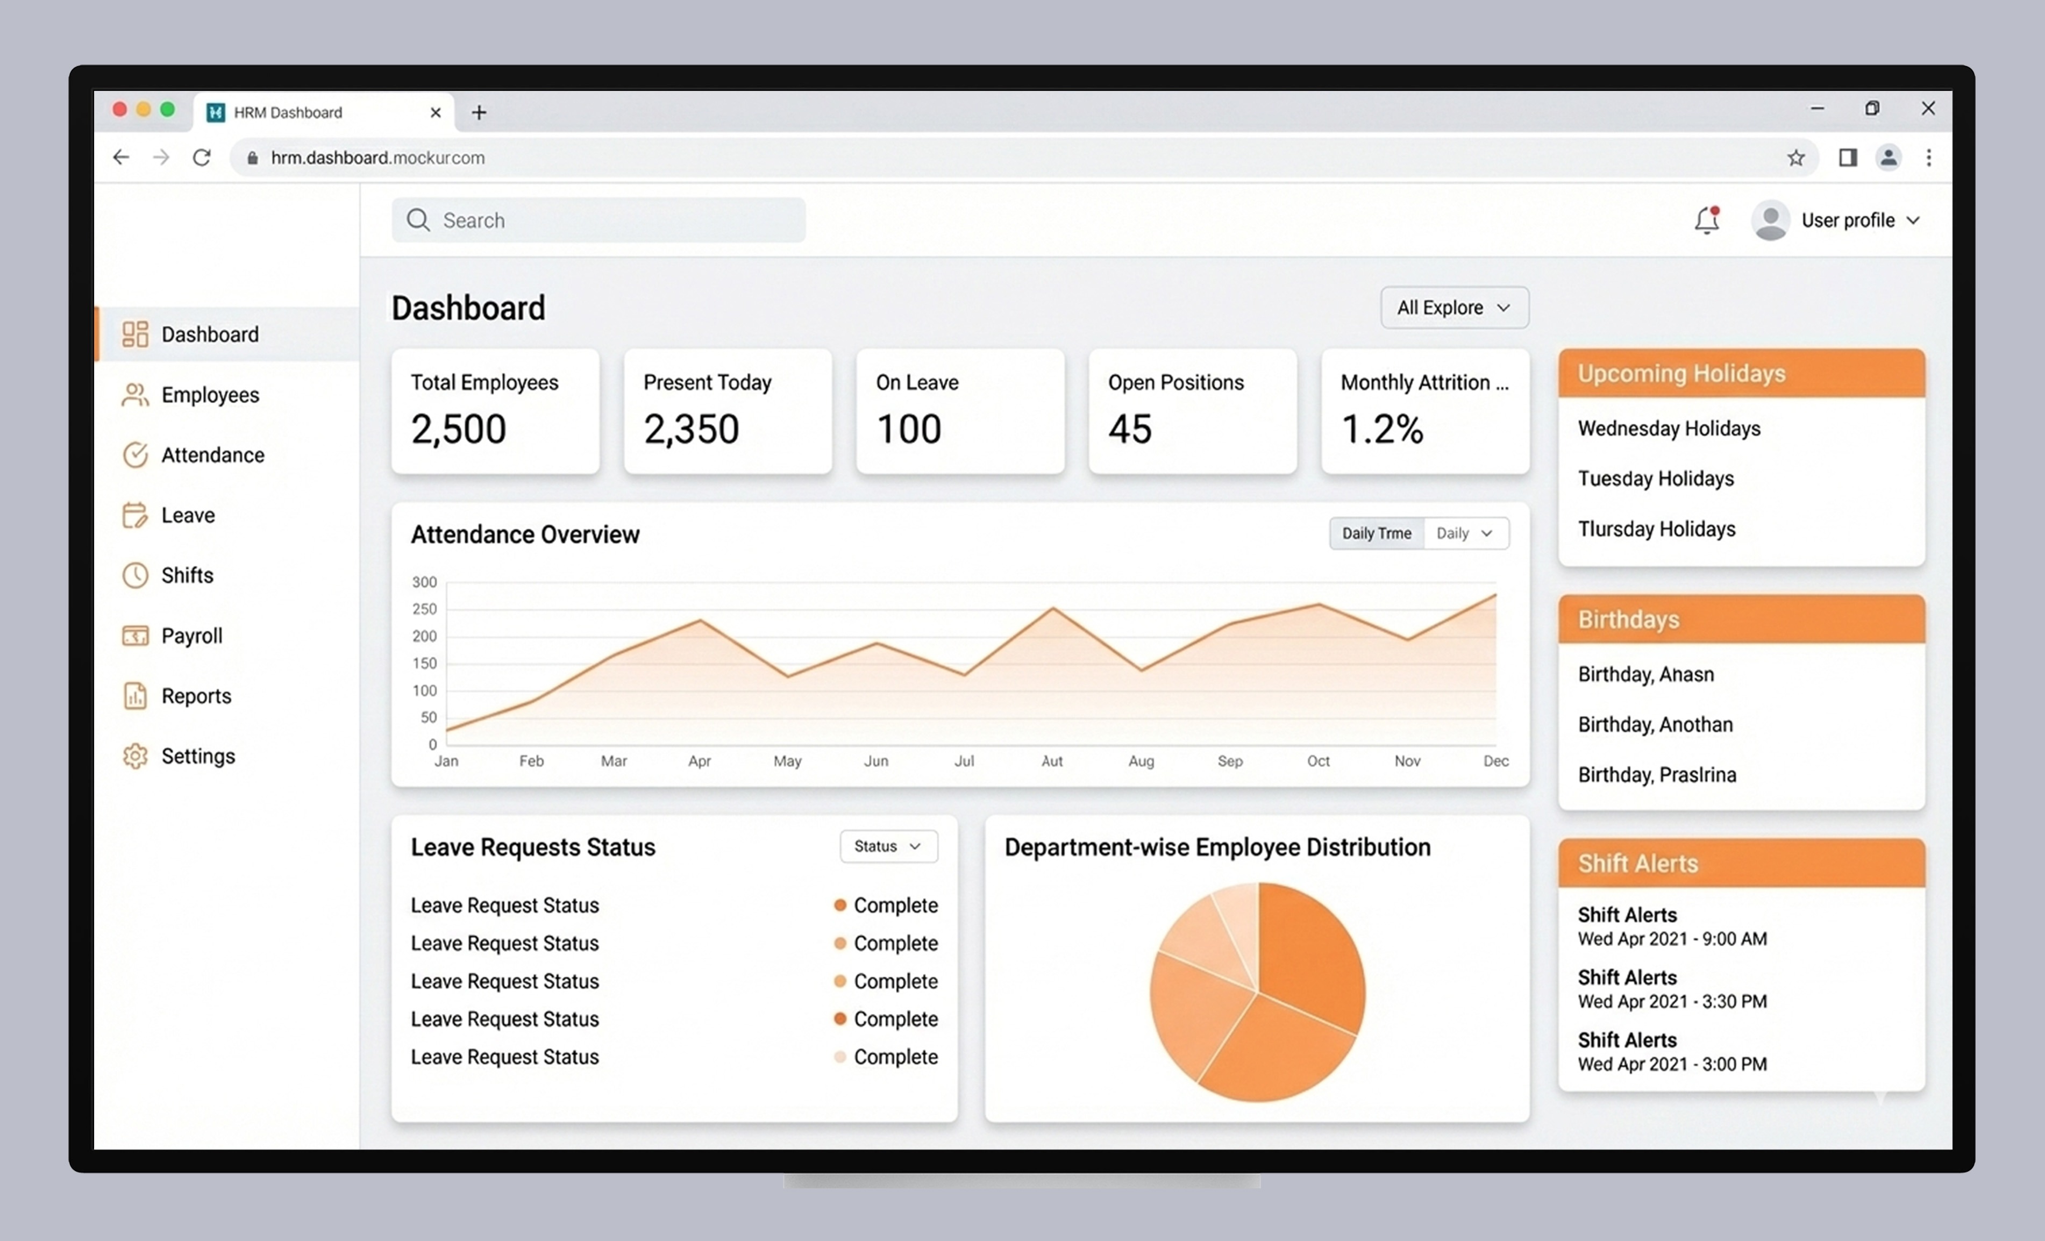Image resolution: width=2045 pixels, height=1241 pixels.
Task: Open the Status filter dropdown
Action: click(x=888, y=846)
